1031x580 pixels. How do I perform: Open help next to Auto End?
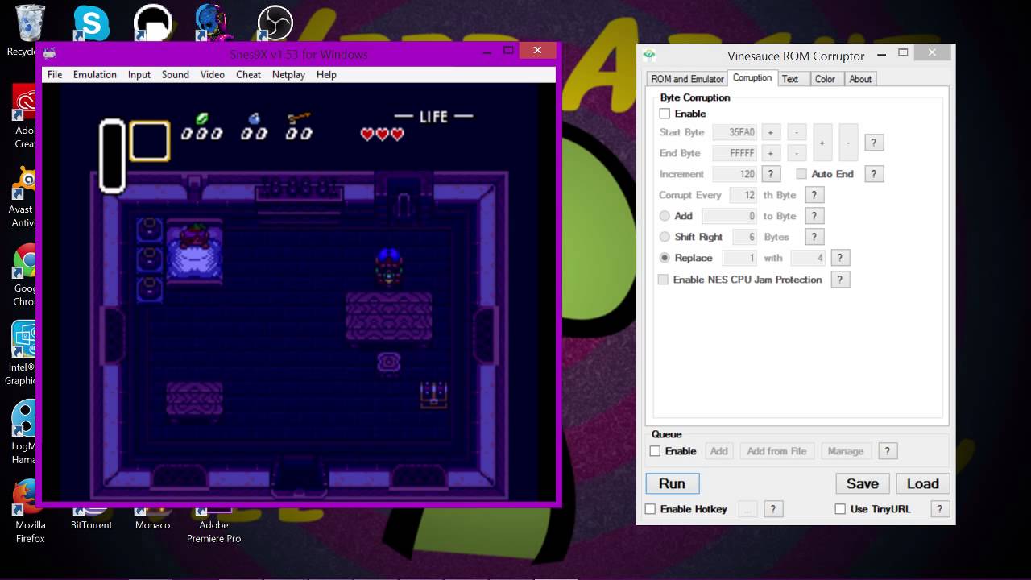[x=873, y=174]
